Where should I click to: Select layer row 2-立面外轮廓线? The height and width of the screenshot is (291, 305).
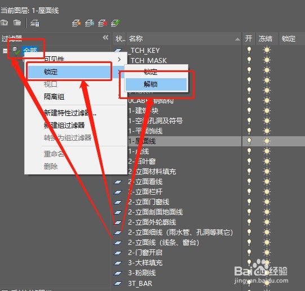(152, 222)
